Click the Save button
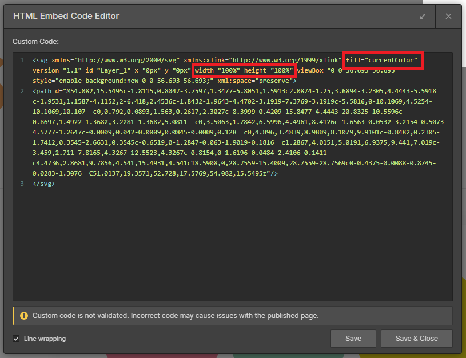 (353, 339)
